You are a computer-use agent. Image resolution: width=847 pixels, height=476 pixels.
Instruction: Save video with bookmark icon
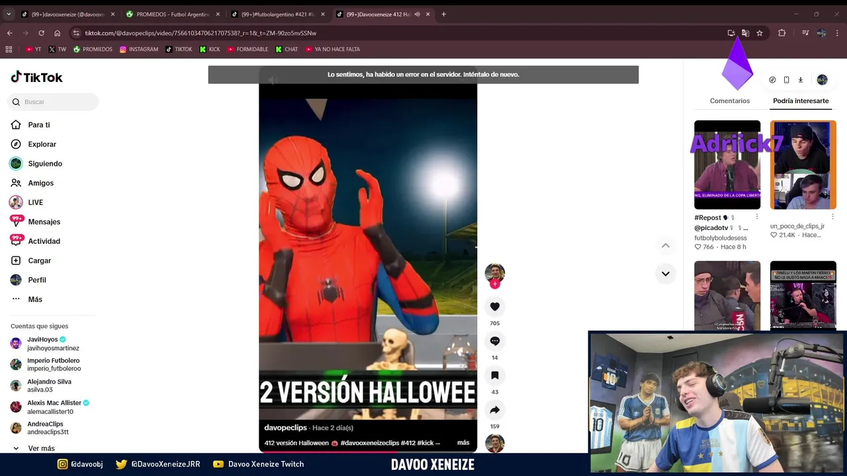click(494, 376)
